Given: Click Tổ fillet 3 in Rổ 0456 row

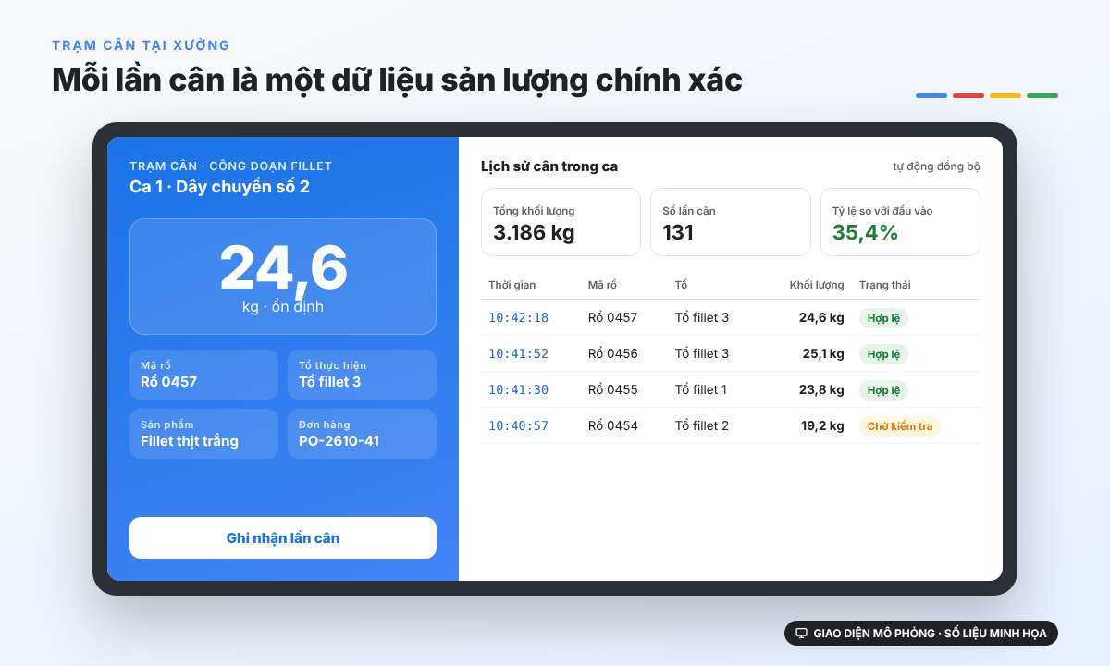Looking at the screenshot, I should 702,353.
